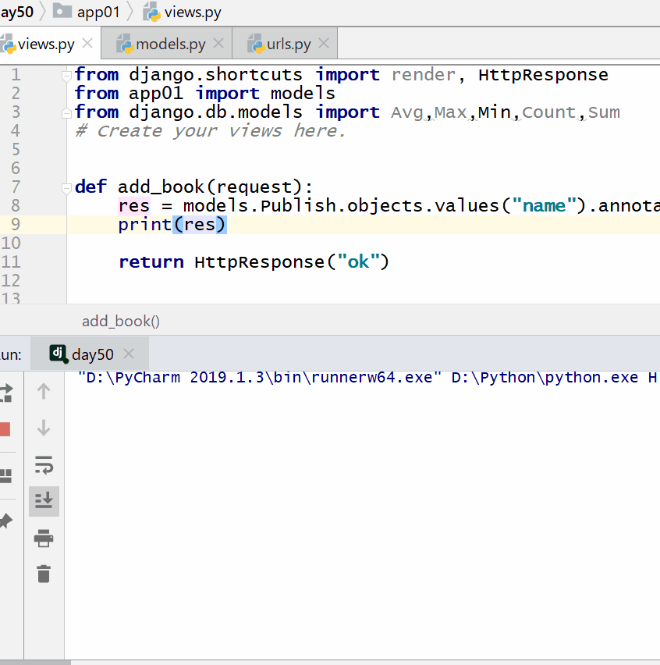Click the add_book() breadcrumb below the editor
Image resolution: width=660 pixels, height=665 pixels.
(120, 321)
